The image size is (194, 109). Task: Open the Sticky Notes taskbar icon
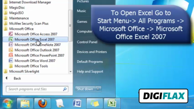(x=95, y=104)
